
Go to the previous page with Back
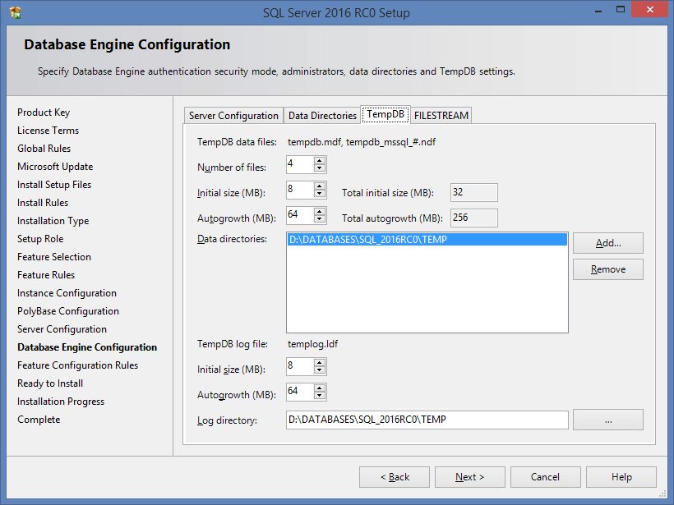tap(395, 477)
